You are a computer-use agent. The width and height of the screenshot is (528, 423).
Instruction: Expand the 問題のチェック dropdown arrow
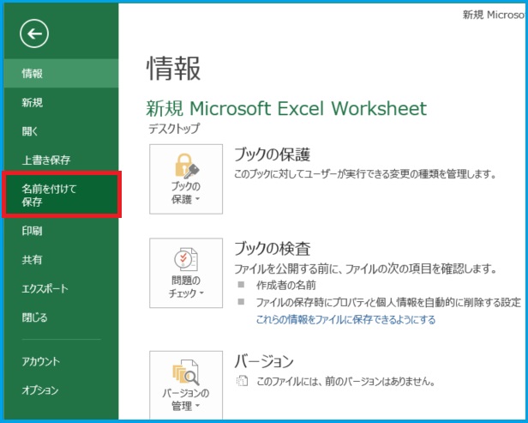click(202, 293)
